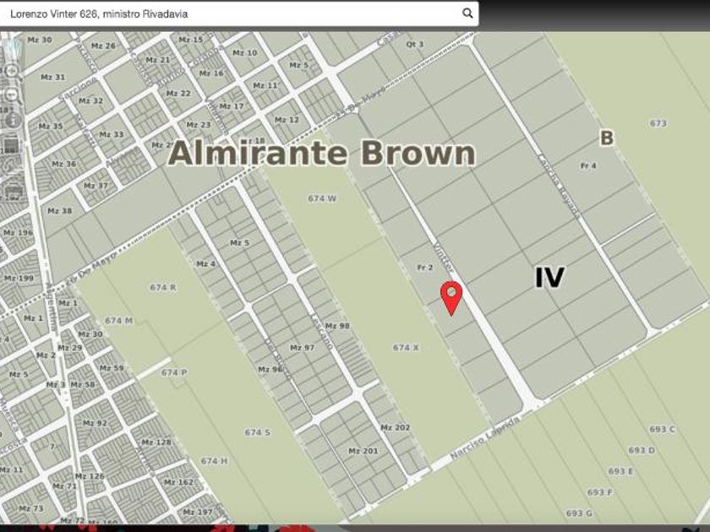Click block Mz 38

coord(60,211)
